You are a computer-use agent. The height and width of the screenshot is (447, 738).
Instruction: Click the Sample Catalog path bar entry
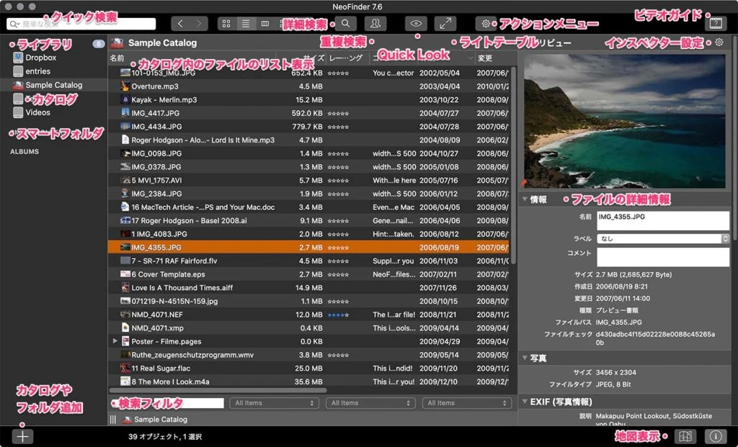(156, 419)
